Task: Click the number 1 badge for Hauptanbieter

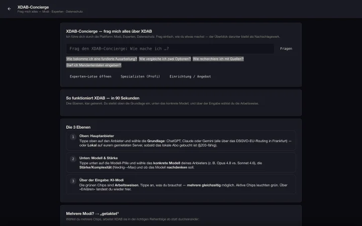Action: 73,137
